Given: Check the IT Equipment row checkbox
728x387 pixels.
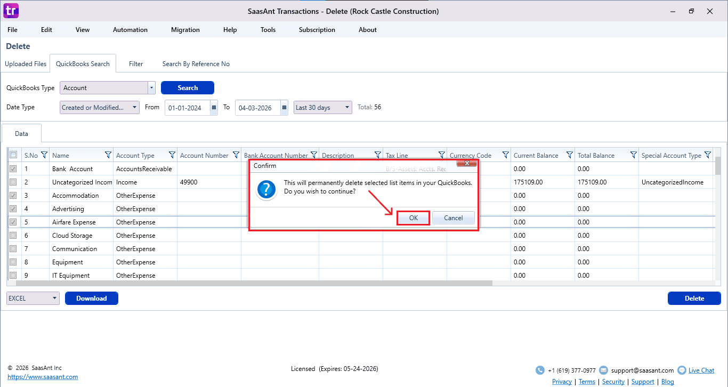Looking at the screenshot, I should click(13, 275).
